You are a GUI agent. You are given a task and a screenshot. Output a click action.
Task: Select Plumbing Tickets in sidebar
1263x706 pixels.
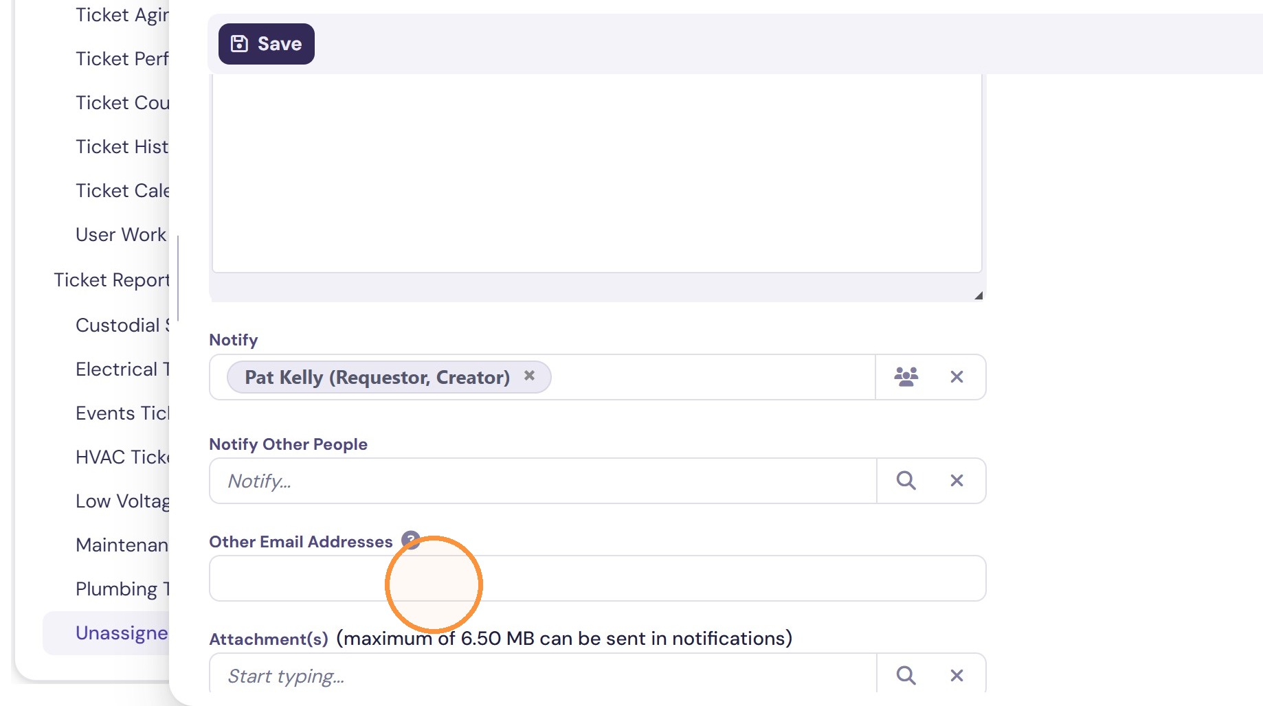click(x=122, y=589)
